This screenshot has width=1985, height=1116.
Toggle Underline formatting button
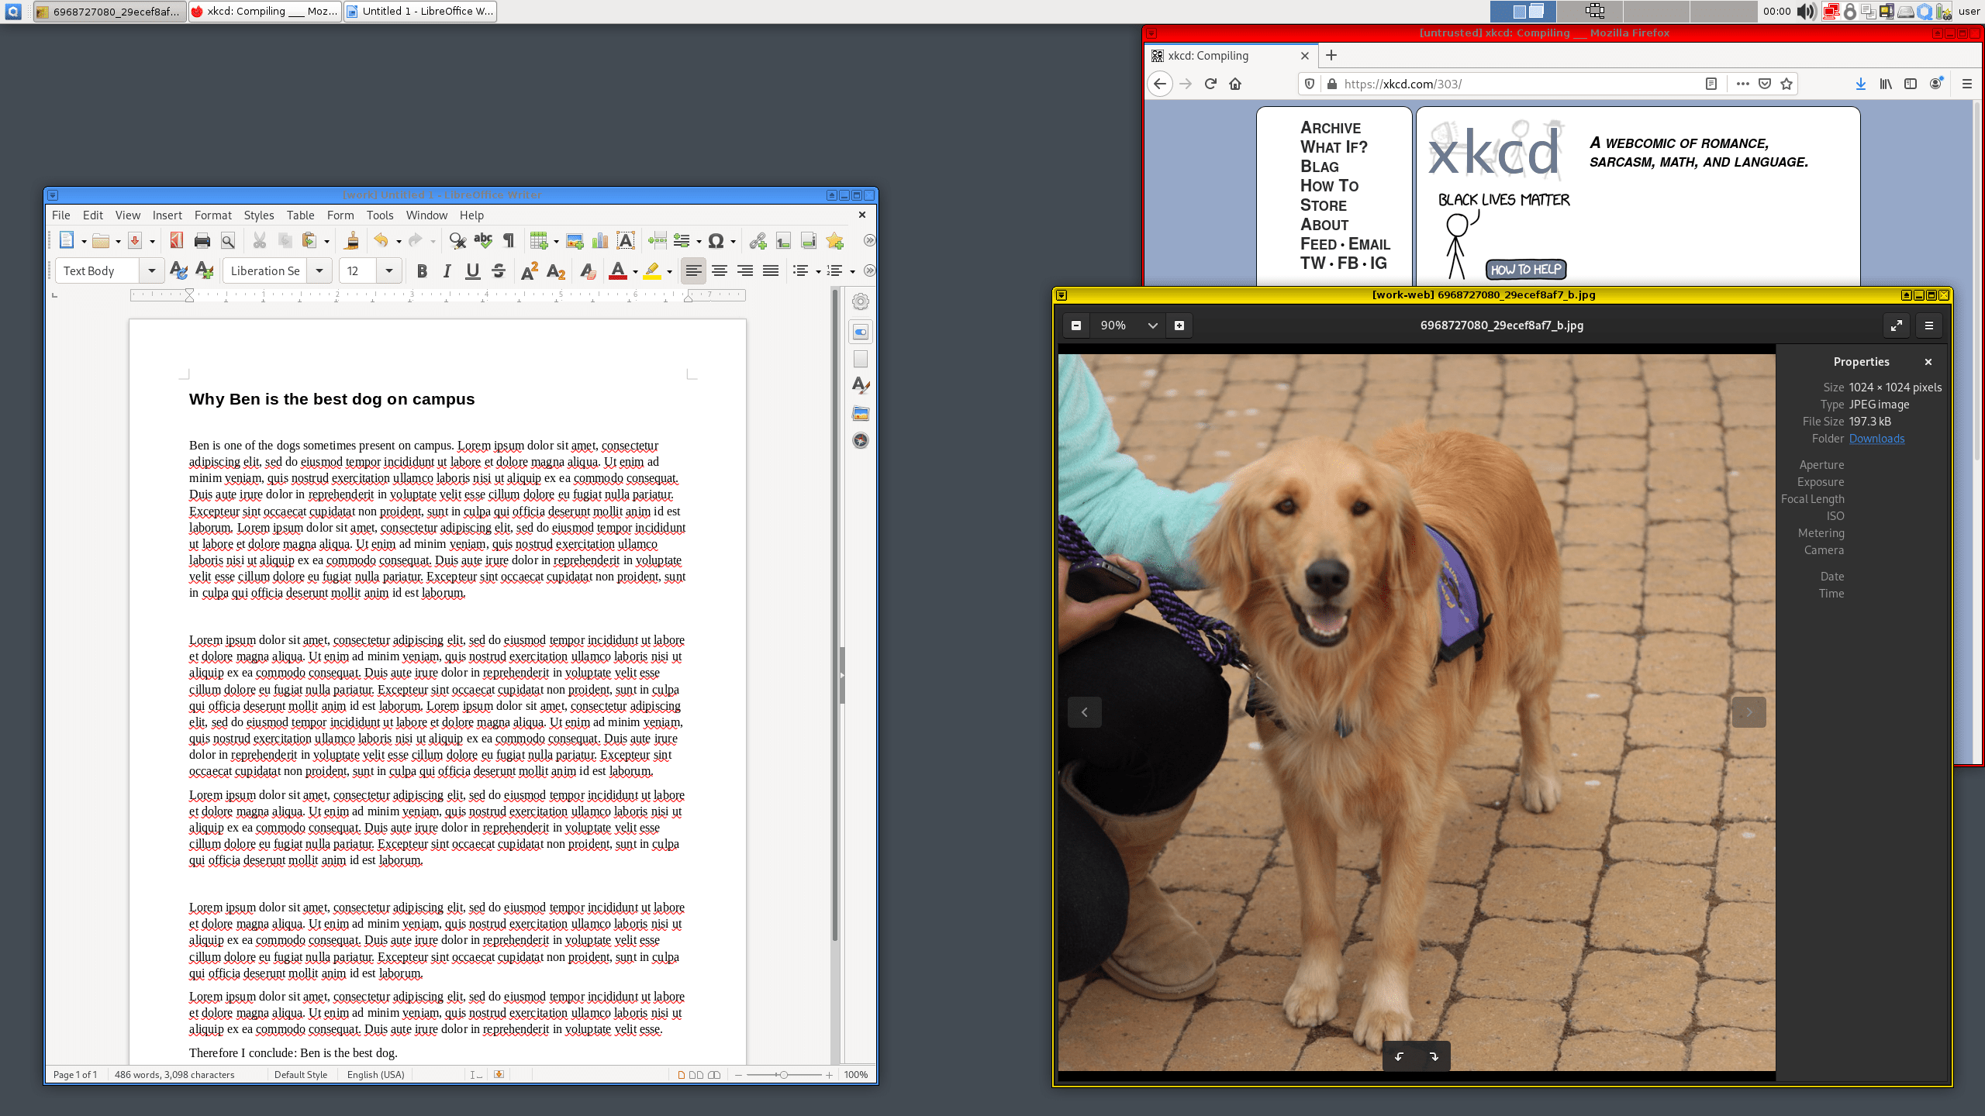471,271
